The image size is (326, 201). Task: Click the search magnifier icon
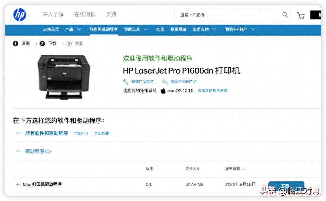[285, 15]
